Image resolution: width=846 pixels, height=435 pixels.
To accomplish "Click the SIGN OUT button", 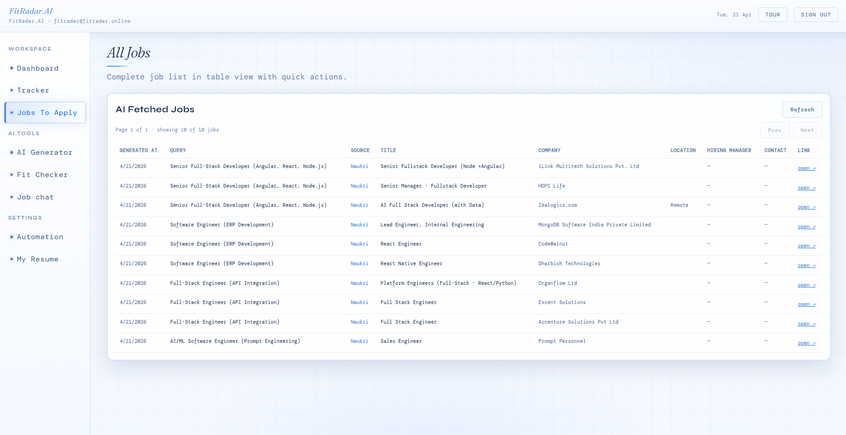I will 816,15.
